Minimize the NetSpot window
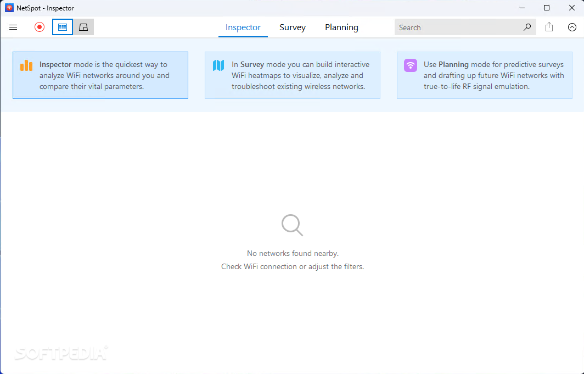 tap(522, 8)
